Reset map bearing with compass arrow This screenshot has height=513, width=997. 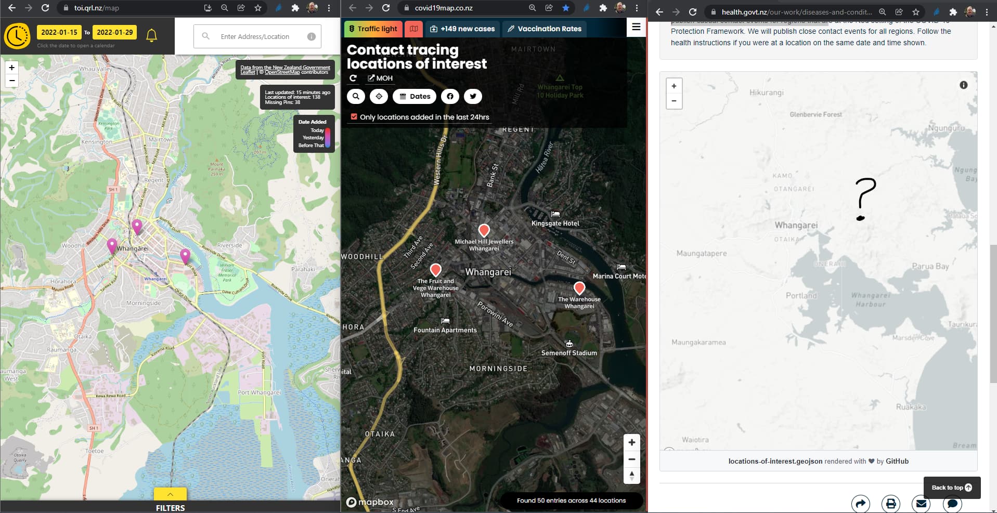tap(631, 475)
